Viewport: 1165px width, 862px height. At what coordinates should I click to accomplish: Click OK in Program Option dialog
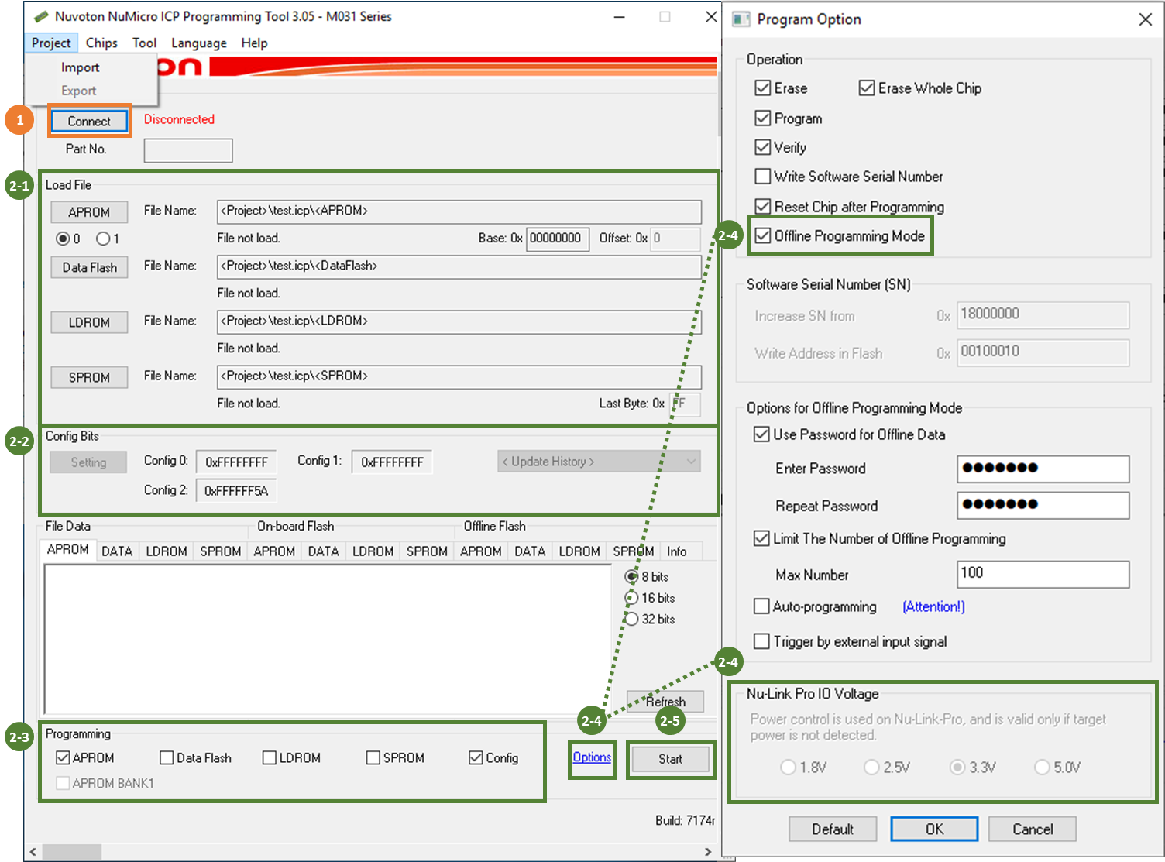click(x=934, y=829)
